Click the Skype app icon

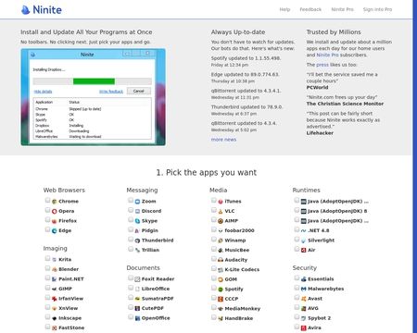tap(137, 221)
